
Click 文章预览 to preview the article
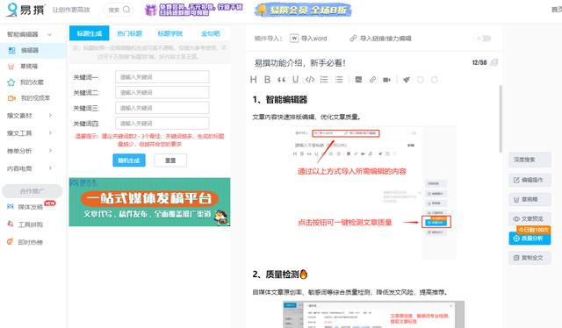pyautogui.click(x=530, y=218)
